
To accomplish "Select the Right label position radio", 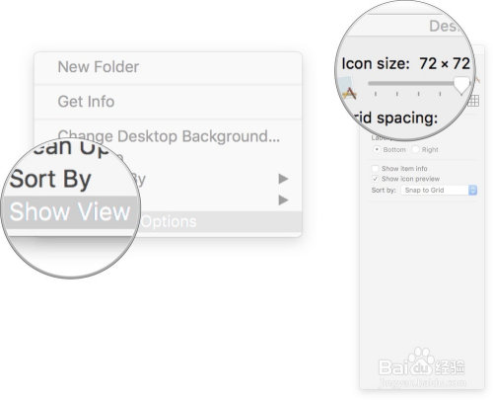I will (415, 149).
